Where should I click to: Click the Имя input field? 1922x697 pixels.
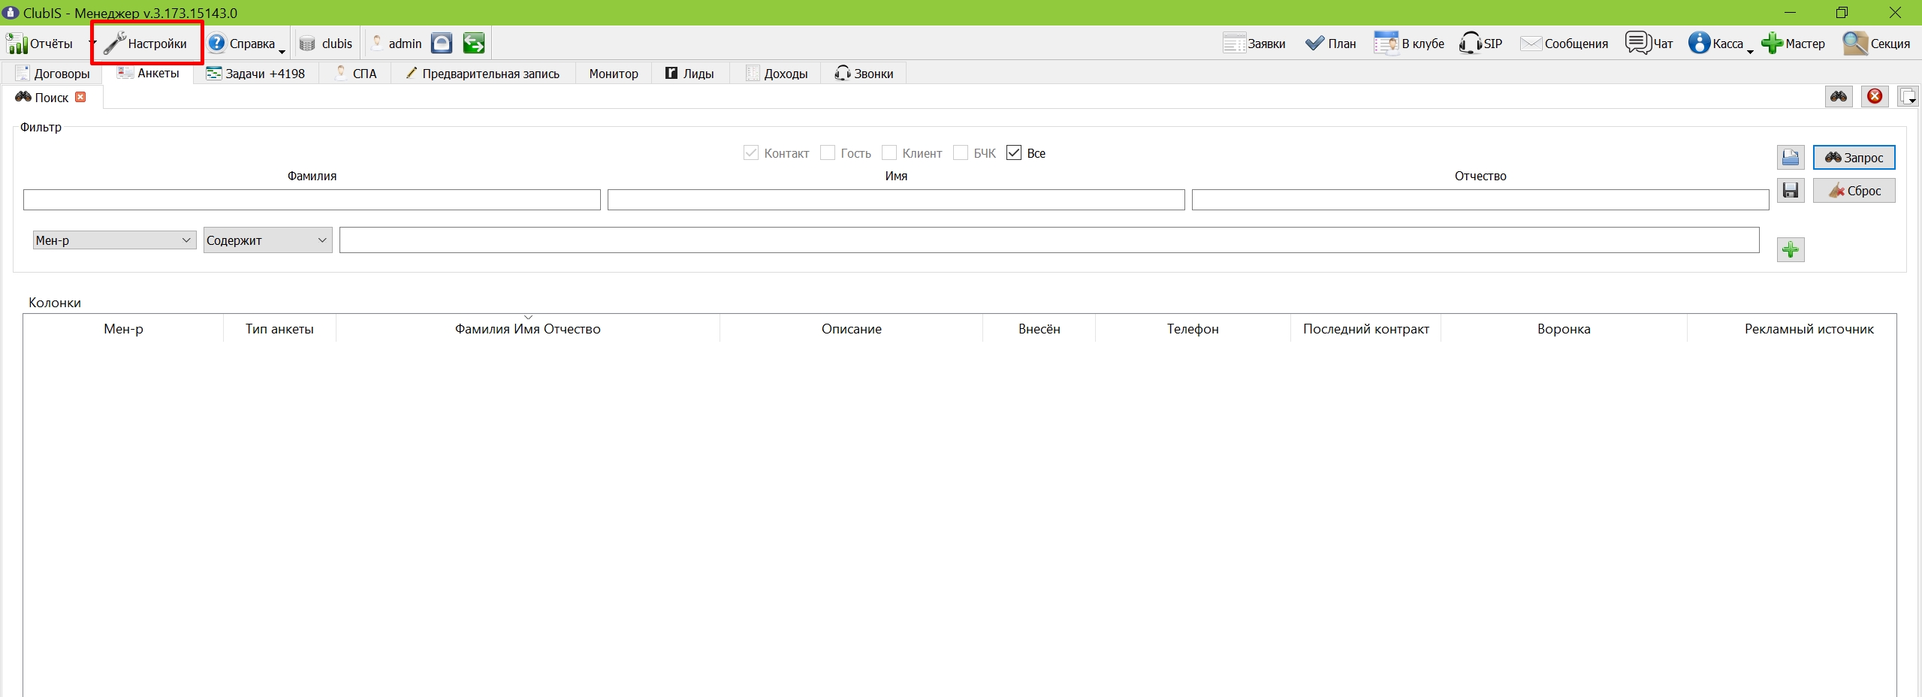tap(896, 200)
